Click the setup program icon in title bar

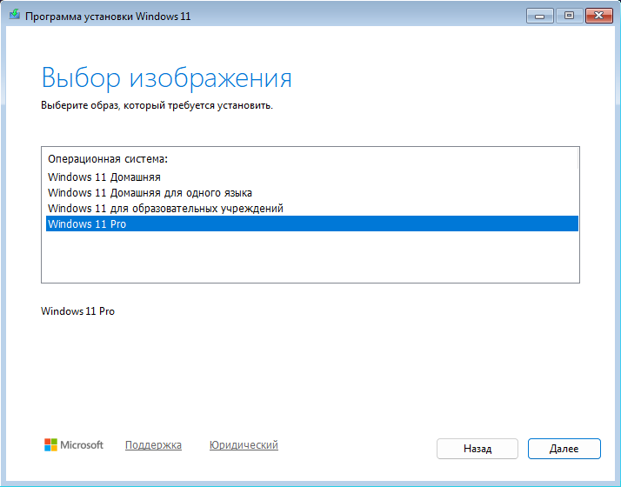15,15
